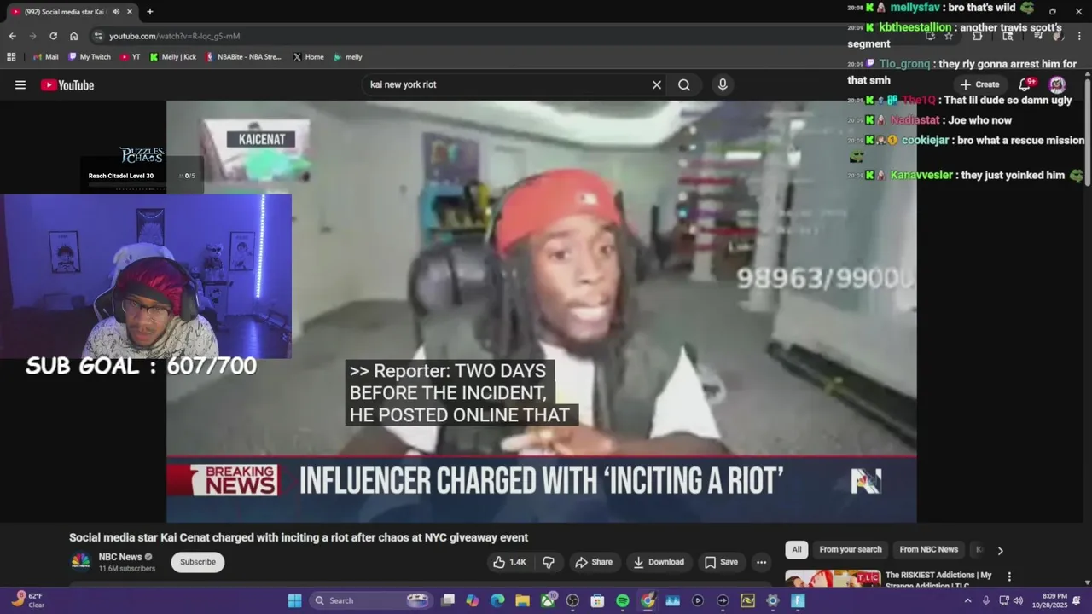Open the NBC News channel name

(120, 557)
